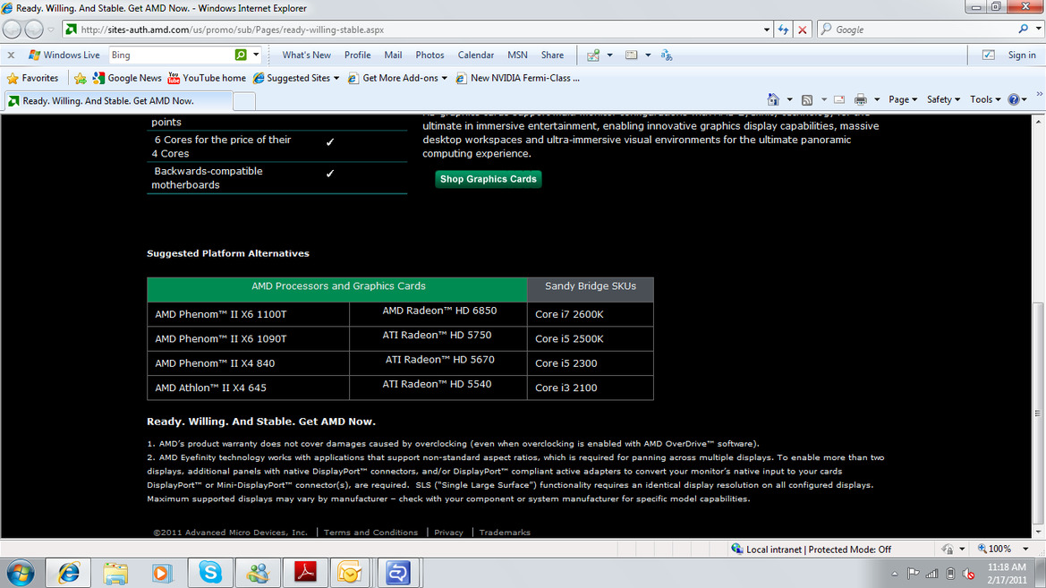This screenshot has height=588, width=1046.
Task: Click the Windows Live messenger status icon
Action: [593, 55]
